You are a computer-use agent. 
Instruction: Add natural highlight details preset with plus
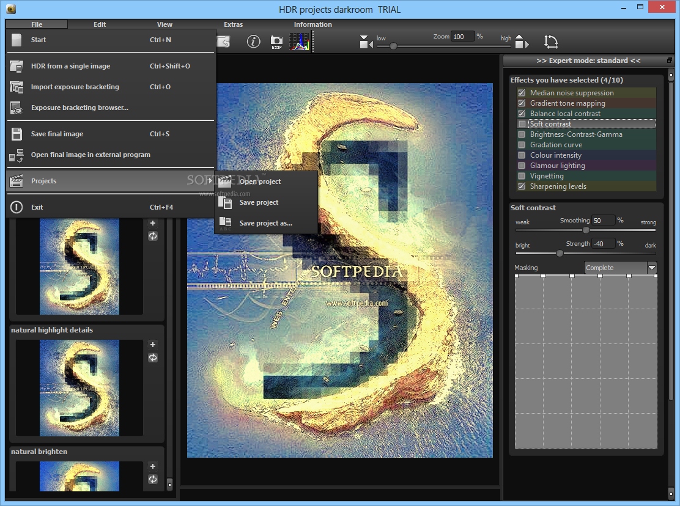153,345
